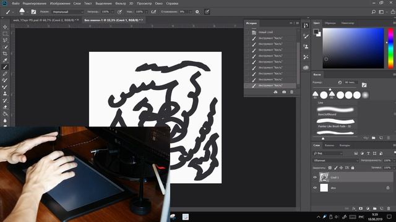Image resolution: width=396 pixels, height=222 pixels.
Task: Click the Слой 1 layer thumbnail
Action: click(x=324, y=177)
